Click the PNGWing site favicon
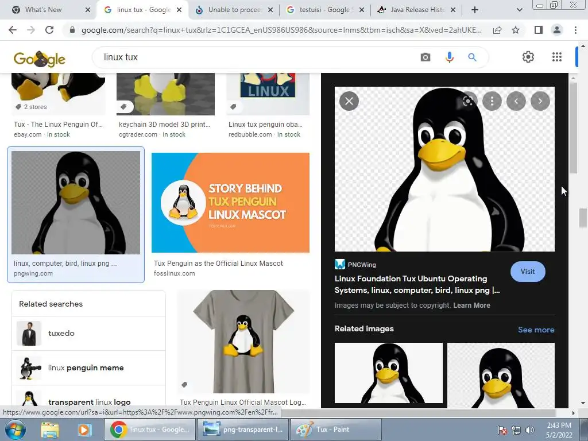588x441 pixels. pos(340,264)
